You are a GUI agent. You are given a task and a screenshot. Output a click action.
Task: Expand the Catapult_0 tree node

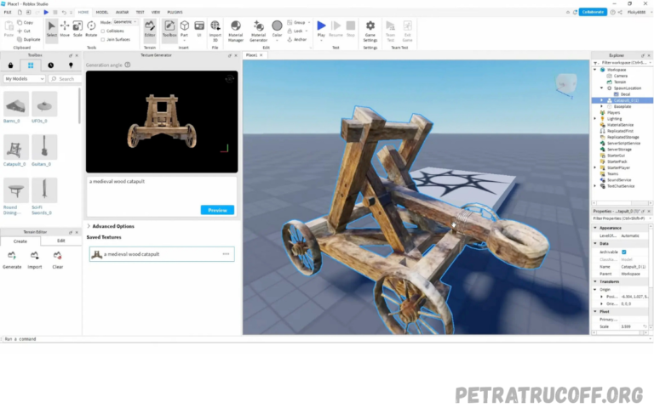[601, 100]
